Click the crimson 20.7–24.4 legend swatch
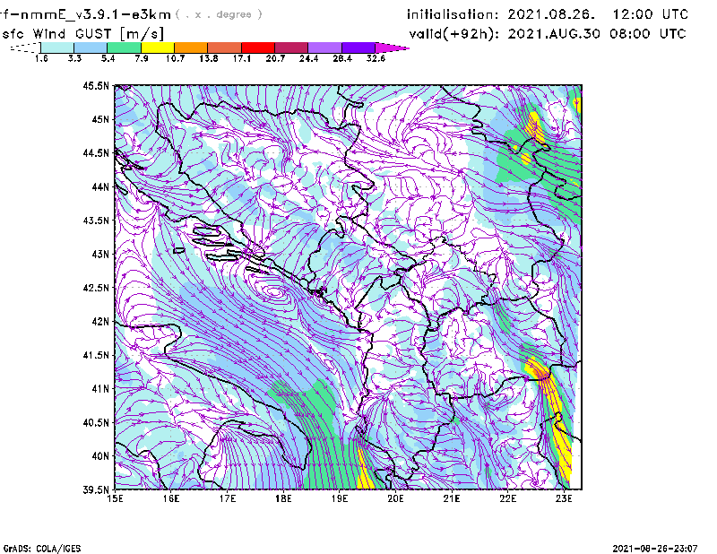The height and width of the screenshot is (554, 717). click(x=291, y=48)
